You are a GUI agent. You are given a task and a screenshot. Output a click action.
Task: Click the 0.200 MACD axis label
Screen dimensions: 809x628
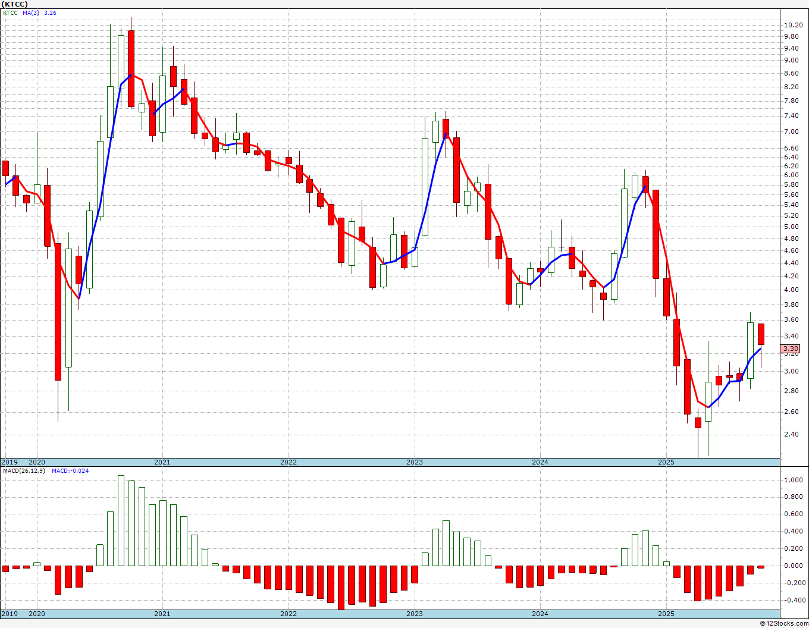792,548
